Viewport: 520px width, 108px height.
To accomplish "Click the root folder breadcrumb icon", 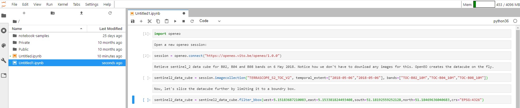I will (x=15, y=21).
